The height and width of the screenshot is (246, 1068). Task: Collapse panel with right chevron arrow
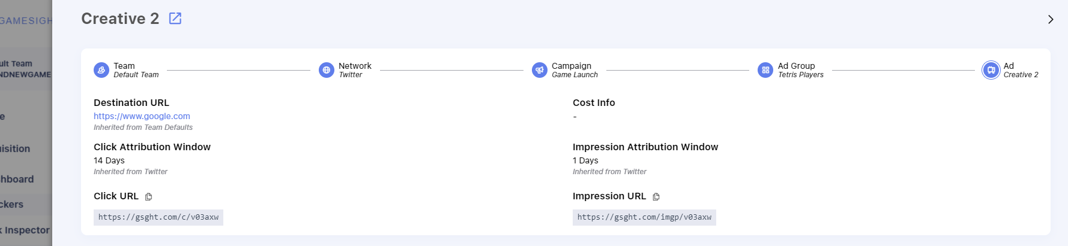1050,19
